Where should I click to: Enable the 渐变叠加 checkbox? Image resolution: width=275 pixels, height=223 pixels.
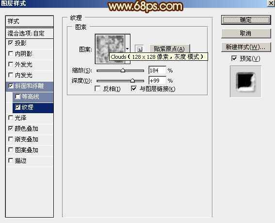(11, 139)
